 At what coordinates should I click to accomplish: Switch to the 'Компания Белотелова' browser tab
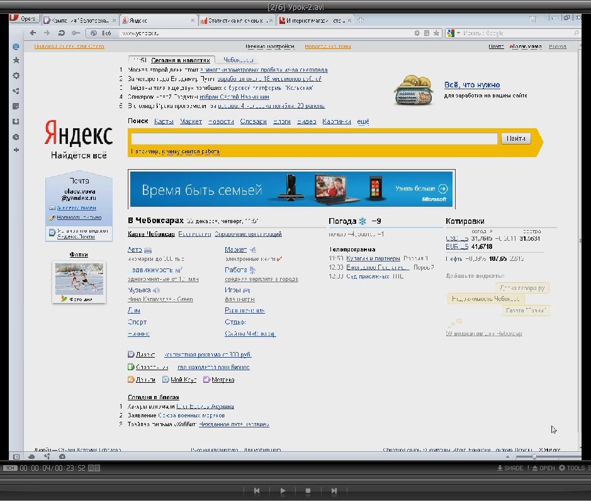pos(79,20)
